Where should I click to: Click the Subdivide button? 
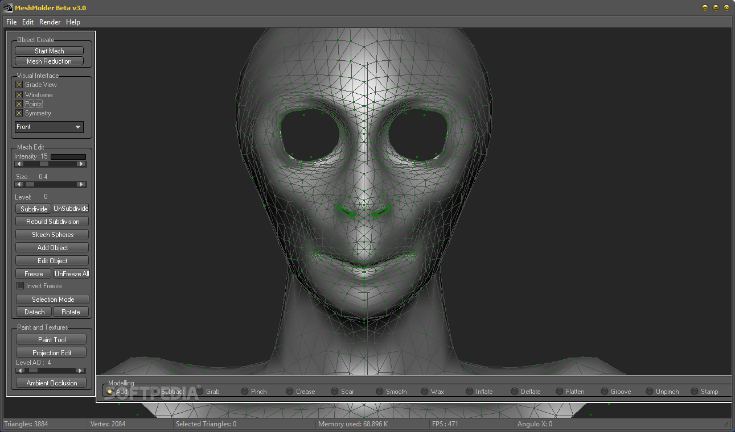[x=34, y=209]
